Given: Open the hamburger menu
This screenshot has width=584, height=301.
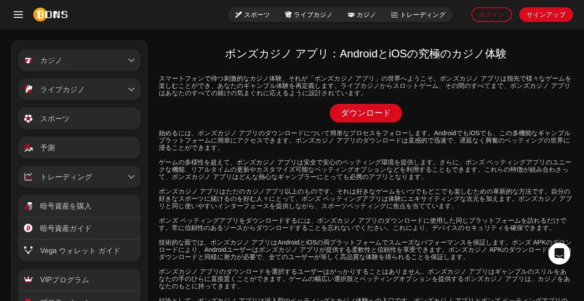Looking at the screenshot, I should tap(18, 15).
